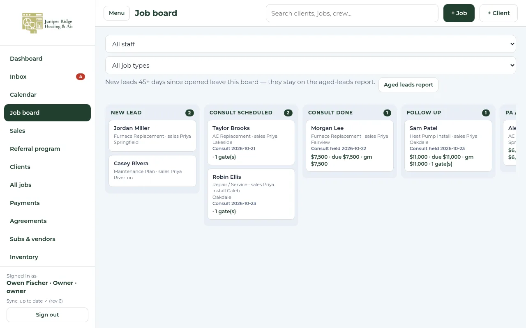Open Sam Patel's follow-up card
The image size is (526, 328).
(448, 146)
